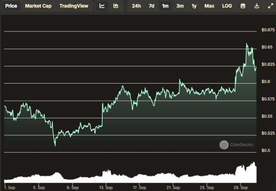Select the 24h time range
Screen dimensions: 276x191
136,6
